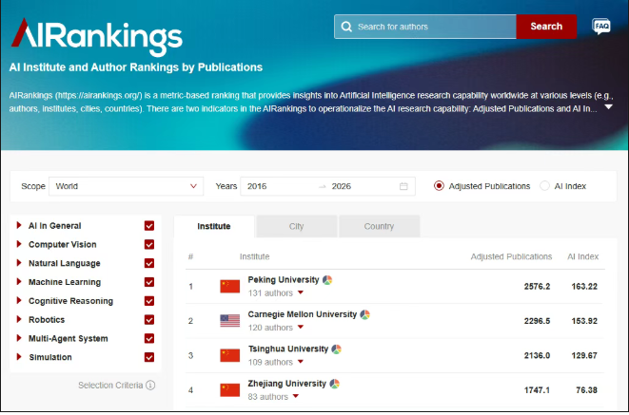Select the AI Index radio button
The image size is (629, 415).
544,186
